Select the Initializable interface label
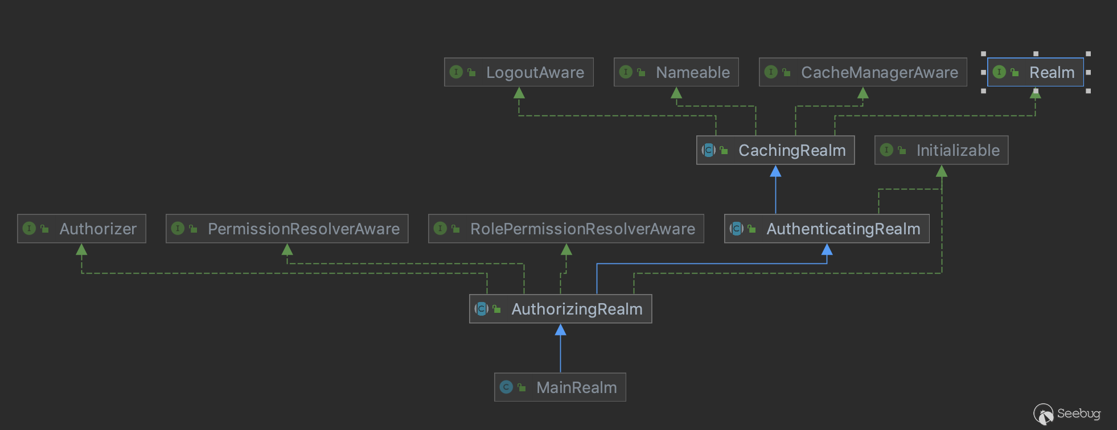 [958, 150]
